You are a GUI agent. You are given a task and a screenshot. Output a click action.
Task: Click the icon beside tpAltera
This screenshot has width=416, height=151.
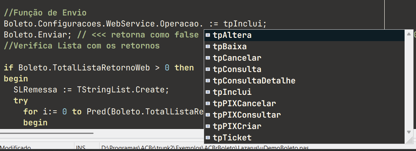(208, 35)
